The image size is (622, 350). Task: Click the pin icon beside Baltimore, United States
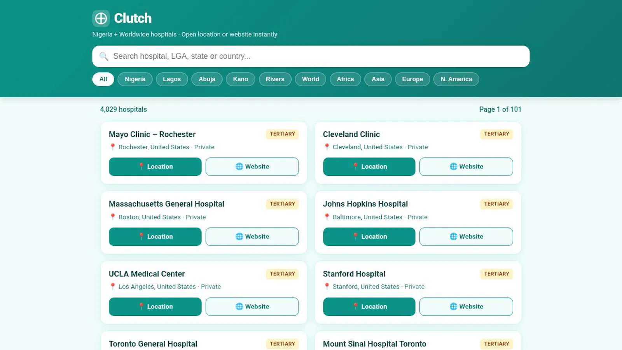pyautogui.click(x=327, y=217)
